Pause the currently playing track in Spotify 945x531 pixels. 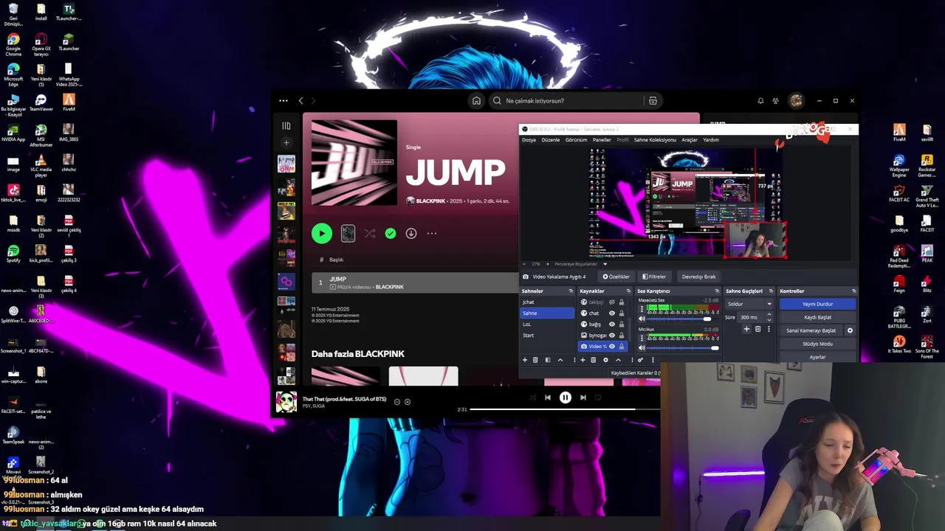[x=565, y=398]
